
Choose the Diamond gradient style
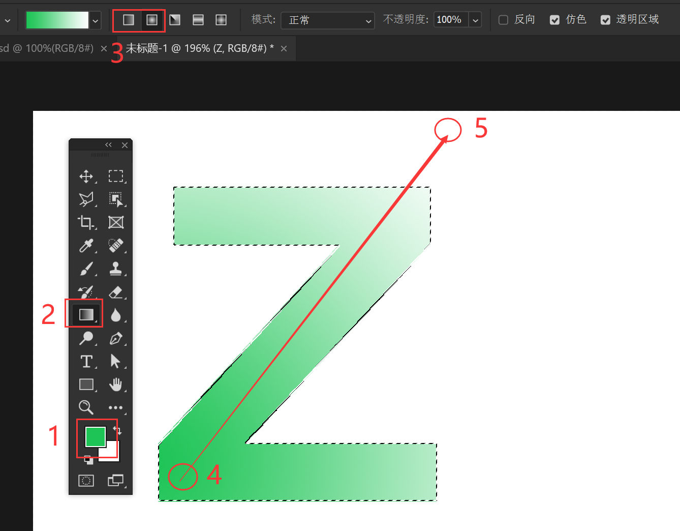point(221,20)
